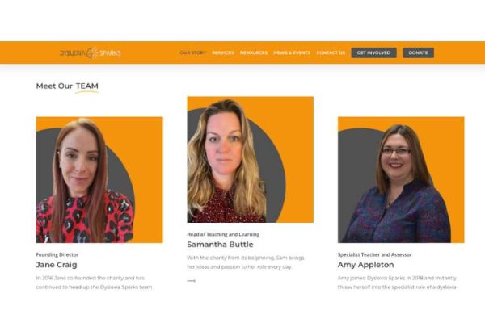Select the Amy Appleton name heading
The image size is (485, 323).
coord(365,265)
